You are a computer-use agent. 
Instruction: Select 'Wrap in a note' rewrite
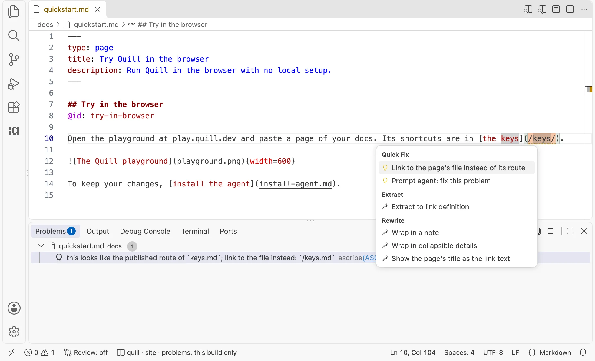tap(457, 233)
